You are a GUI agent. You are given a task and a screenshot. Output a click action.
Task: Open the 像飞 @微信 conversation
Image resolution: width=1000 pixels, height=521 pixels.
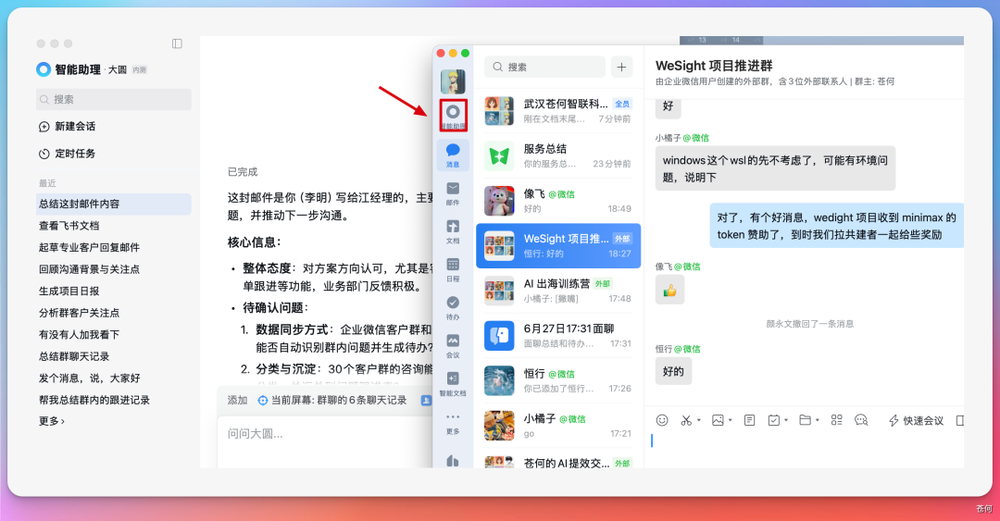pos(558,201)
